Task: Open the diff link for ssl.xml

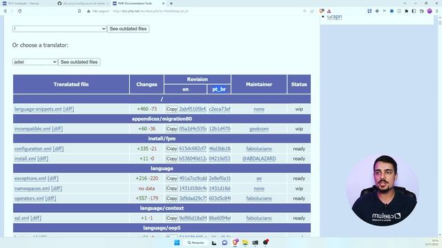Action: [36, 218]
